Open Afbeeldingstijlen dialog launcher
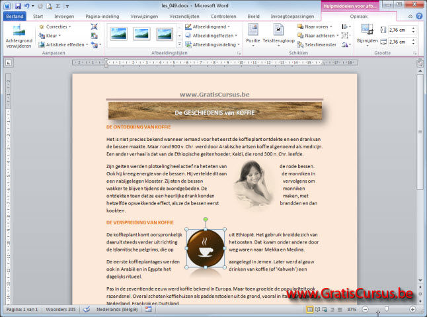The width and height of the screenshot is (427, 317). click(x=239, y=53)
